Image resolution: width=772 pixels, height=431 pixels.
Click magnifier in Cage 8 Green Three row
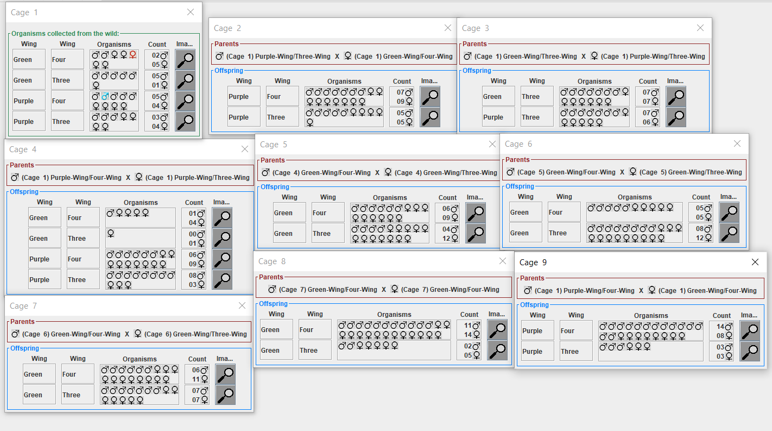(x=497, y=350)
